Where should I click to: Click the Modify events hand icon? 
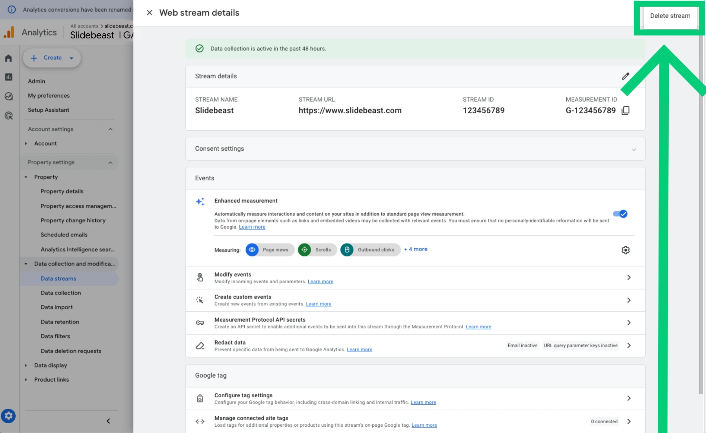[200, 277]
